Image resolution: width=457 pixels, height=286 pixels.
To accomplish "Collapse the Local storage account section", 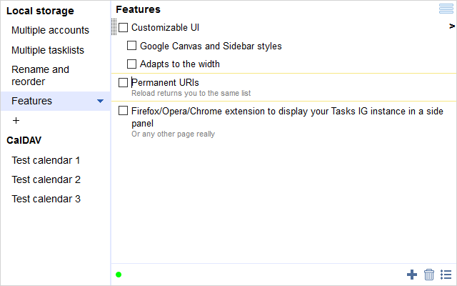I will (x=40, y=11).
